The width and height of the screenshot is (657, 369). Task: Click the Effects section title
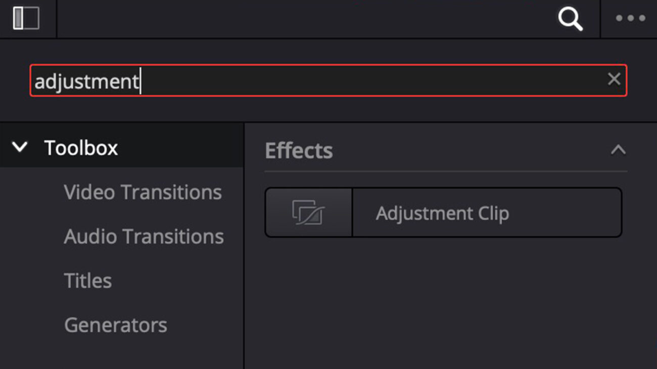point(299,150)
